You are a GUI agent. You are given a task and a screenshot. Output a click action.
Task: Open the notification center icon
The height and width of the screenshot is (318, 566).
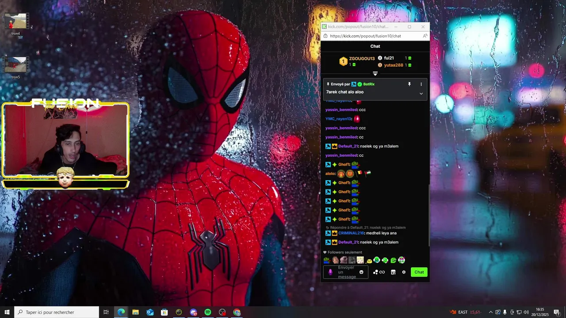[557, 312]
